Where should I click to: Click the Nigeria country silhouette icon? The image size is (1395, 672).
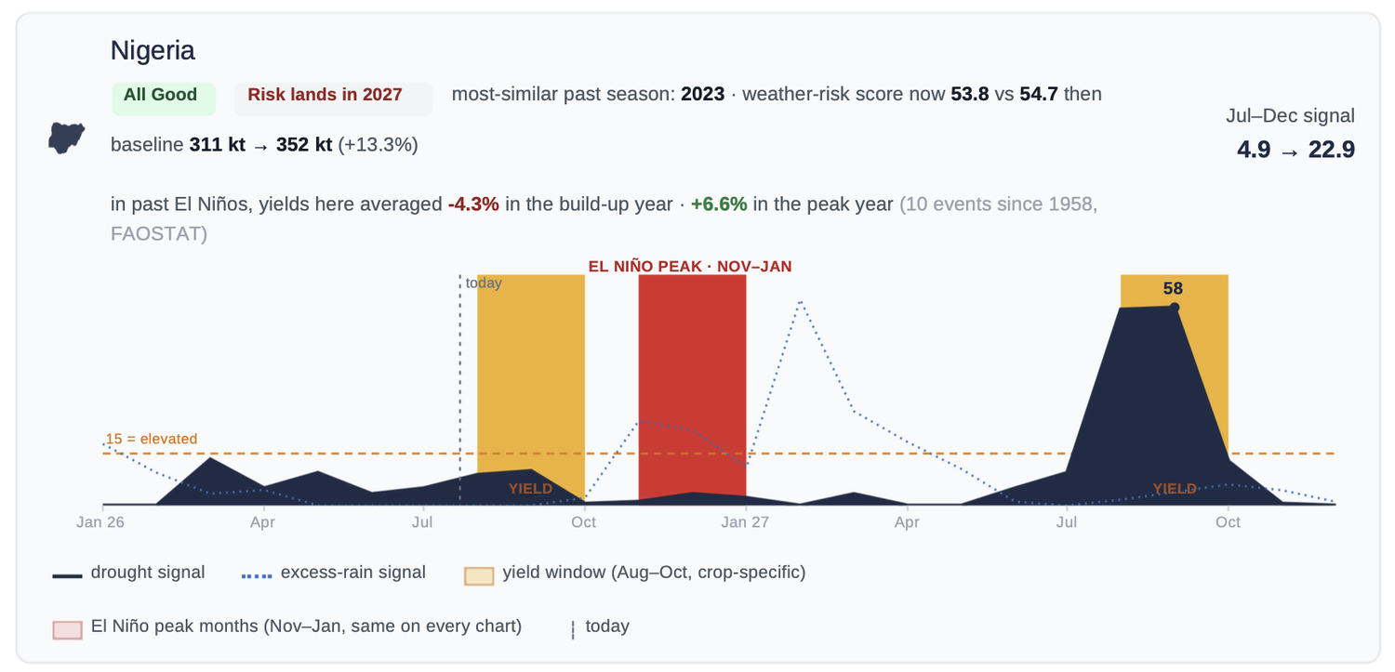(x=66, y=138)
